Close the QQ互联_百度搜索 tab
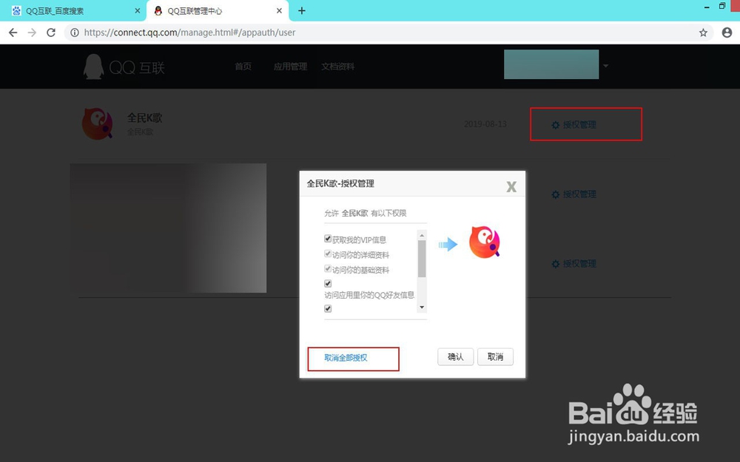Image resolution: width=740 pixels, height=462 pixels. click(x=138, y=10)
